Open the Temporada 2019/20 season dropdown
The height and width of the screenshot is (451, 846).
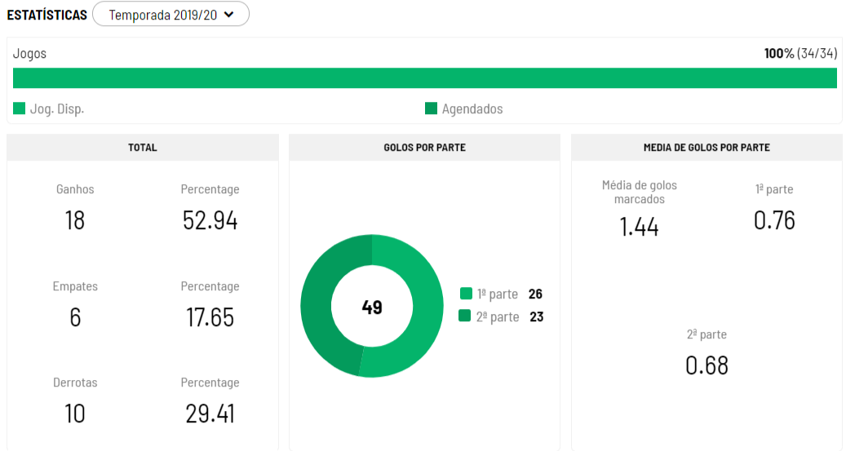coord(171,14)
